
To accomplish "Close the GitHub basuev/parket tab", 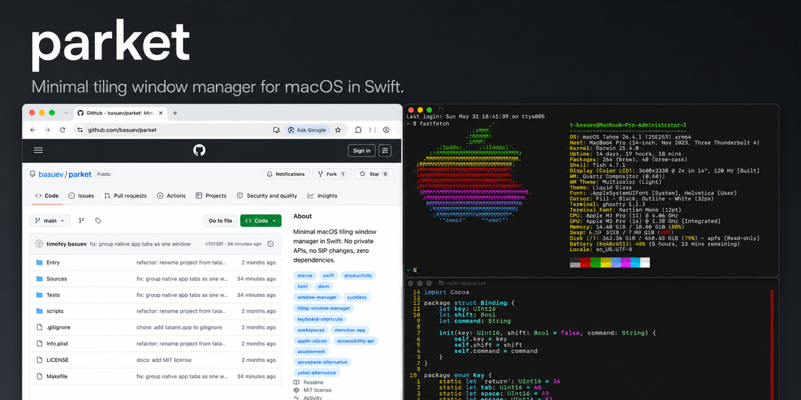I will click(160, 113).
